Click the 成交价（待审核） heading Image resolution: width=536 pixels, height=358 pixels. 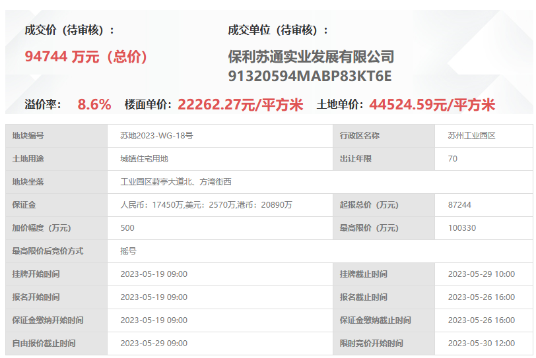tap(69, 30)
